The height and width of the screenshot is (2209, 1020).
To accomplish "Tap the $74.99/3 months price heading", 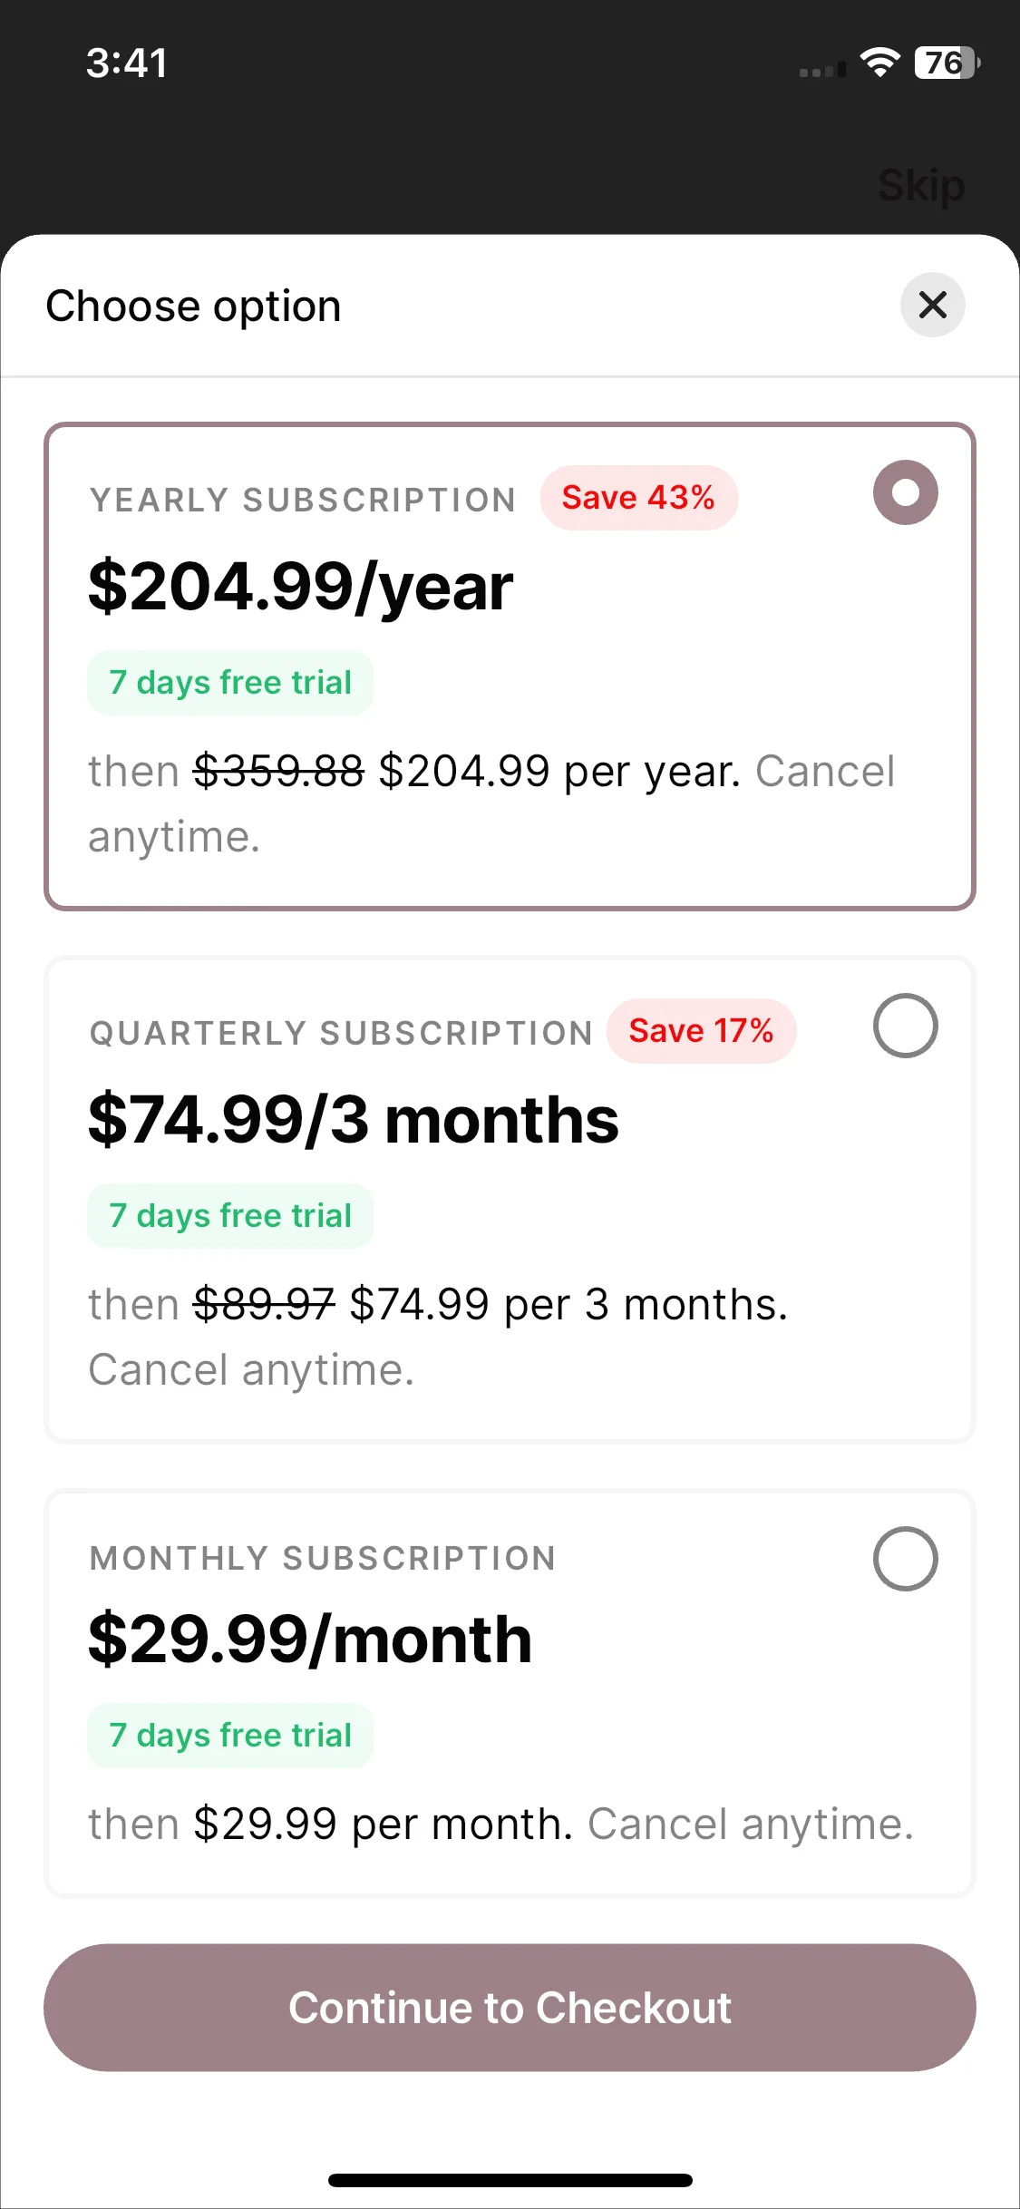I will pyautogui.click(x=354, y=1121).
